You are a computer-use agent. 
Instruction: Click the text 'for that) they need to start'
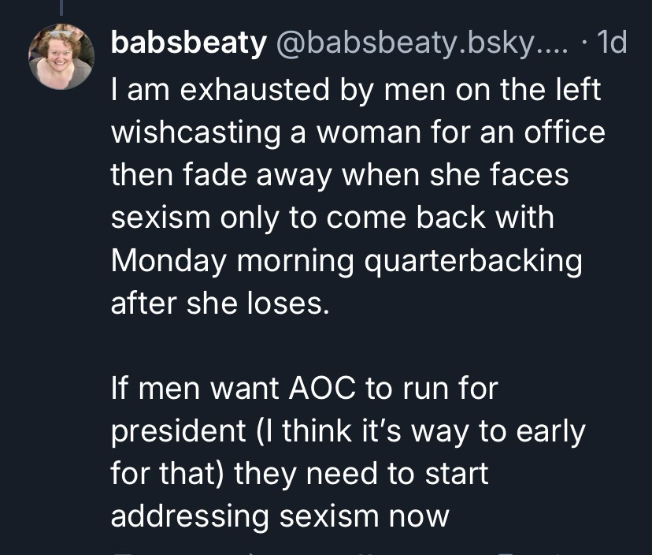[299, 474]
